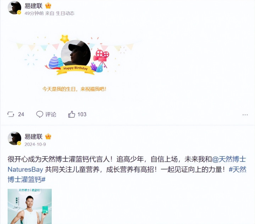Screen dimensions: 255x224
Task: Open comments via the 评论 speech bubble
Action: (39, 114)
